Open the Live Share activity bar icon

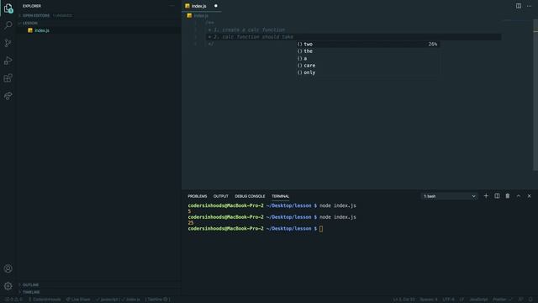coord(8,96)
